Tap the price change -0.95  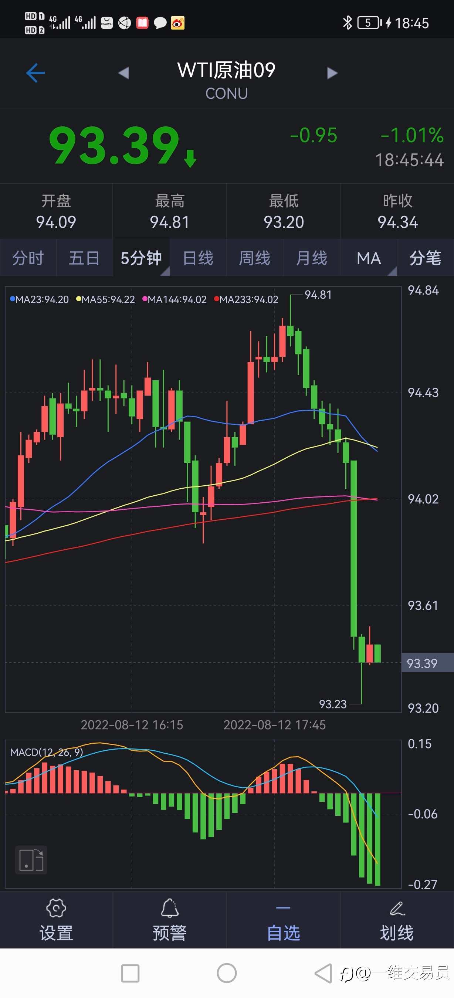[314, 136]
